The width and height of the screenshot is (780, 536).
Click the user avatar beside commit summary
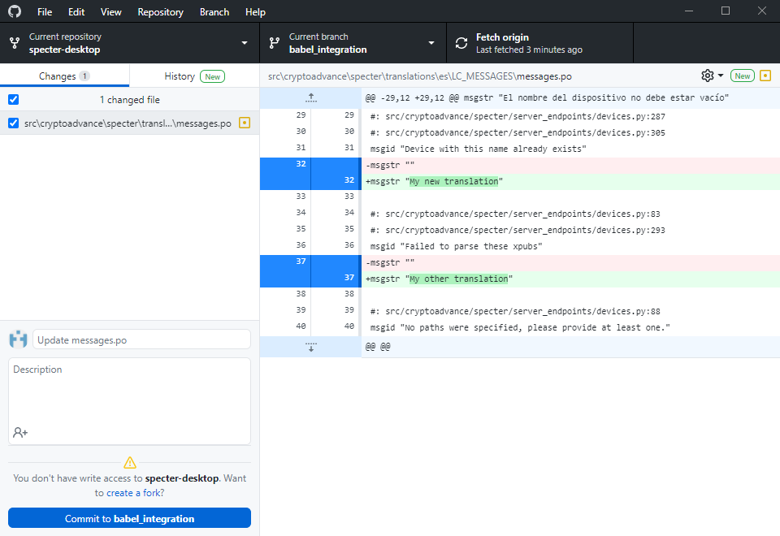point(19,339)
